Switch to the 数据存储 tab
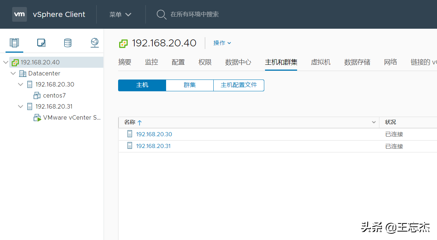This screenshot has width=437, height=240. coord(357,62)
